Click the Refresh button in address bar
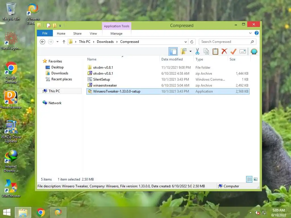This screenshot has width=291, height=218. click(192, 42)
